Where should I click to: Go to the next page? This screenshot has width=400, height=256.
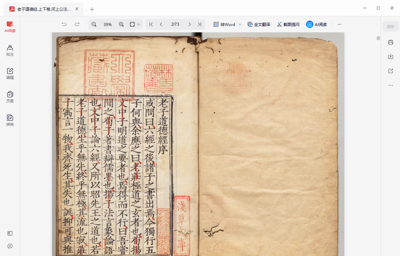coord(190,24)
